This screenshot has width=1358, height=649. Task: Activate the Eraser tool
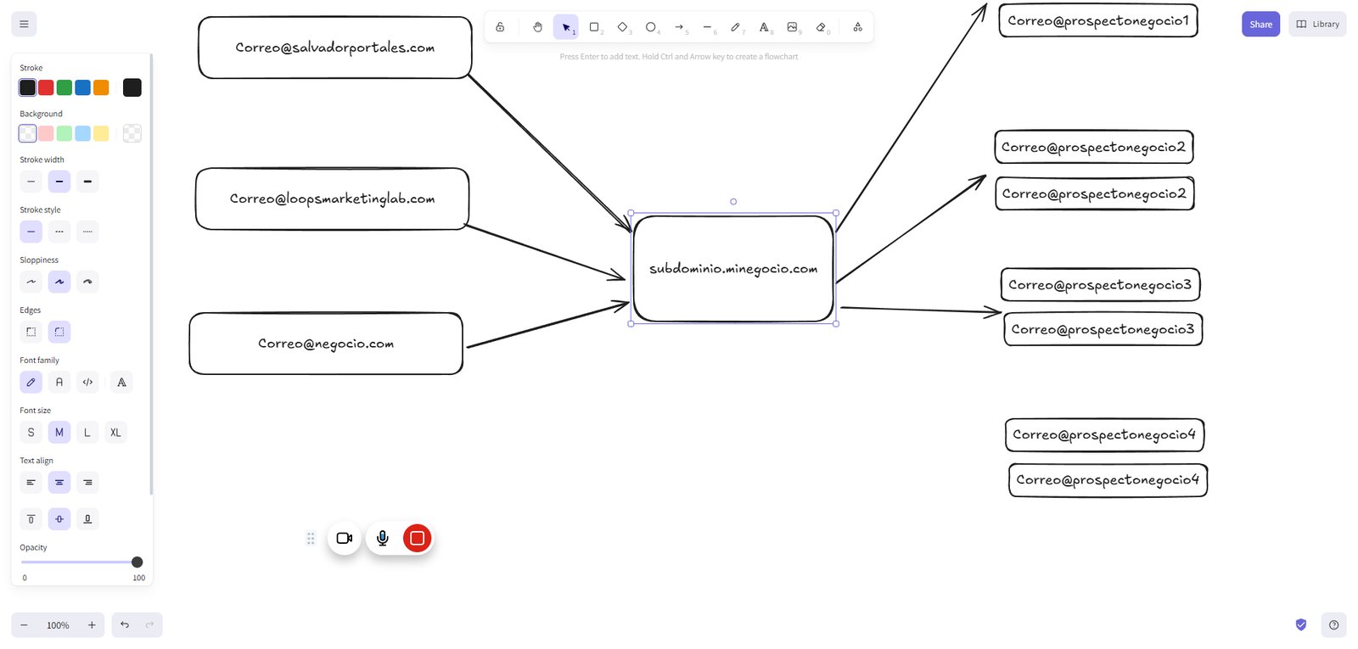click(821, 27)
